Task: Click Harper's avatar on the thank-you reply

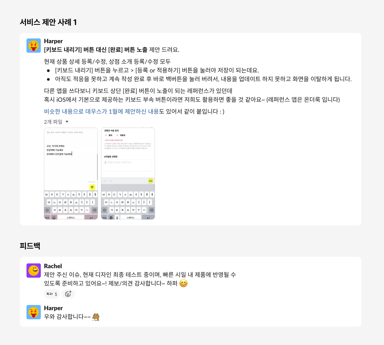Action: pyautogui.click(x=34, y=312)
